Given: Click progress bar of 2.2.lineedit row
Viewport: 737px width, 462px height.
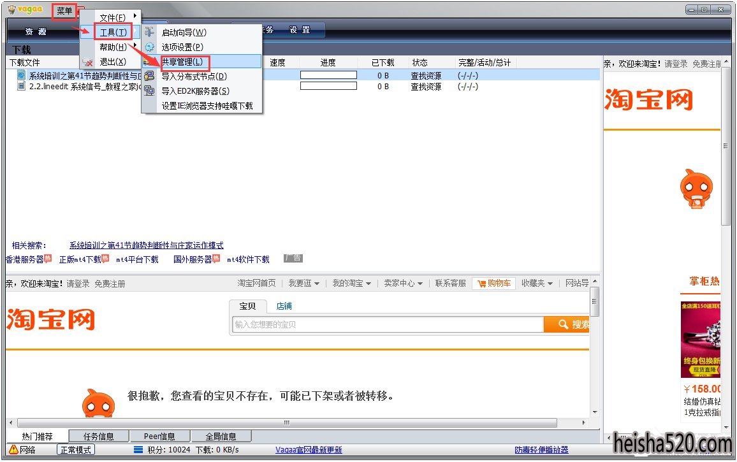Looking at the screenshot, I should coord(328,86).
